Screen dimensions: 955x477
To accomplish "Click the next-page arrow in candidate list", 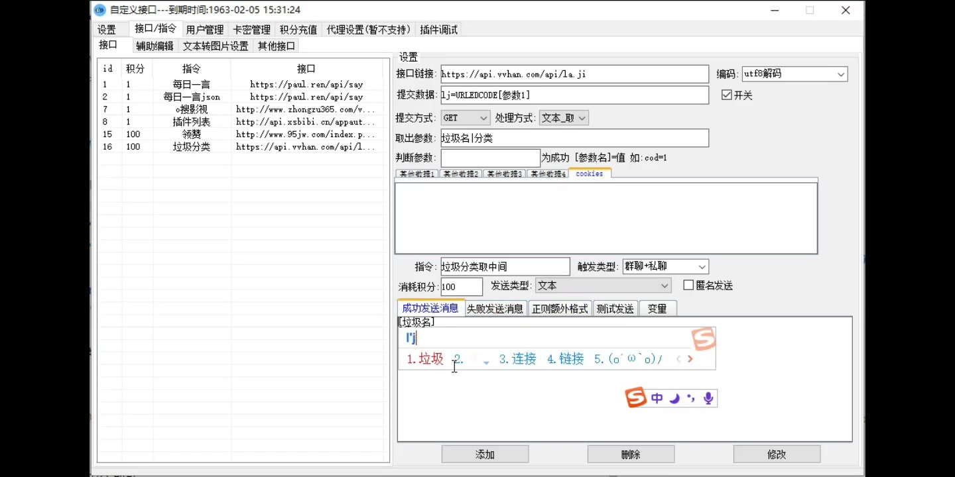I will 690,358.
